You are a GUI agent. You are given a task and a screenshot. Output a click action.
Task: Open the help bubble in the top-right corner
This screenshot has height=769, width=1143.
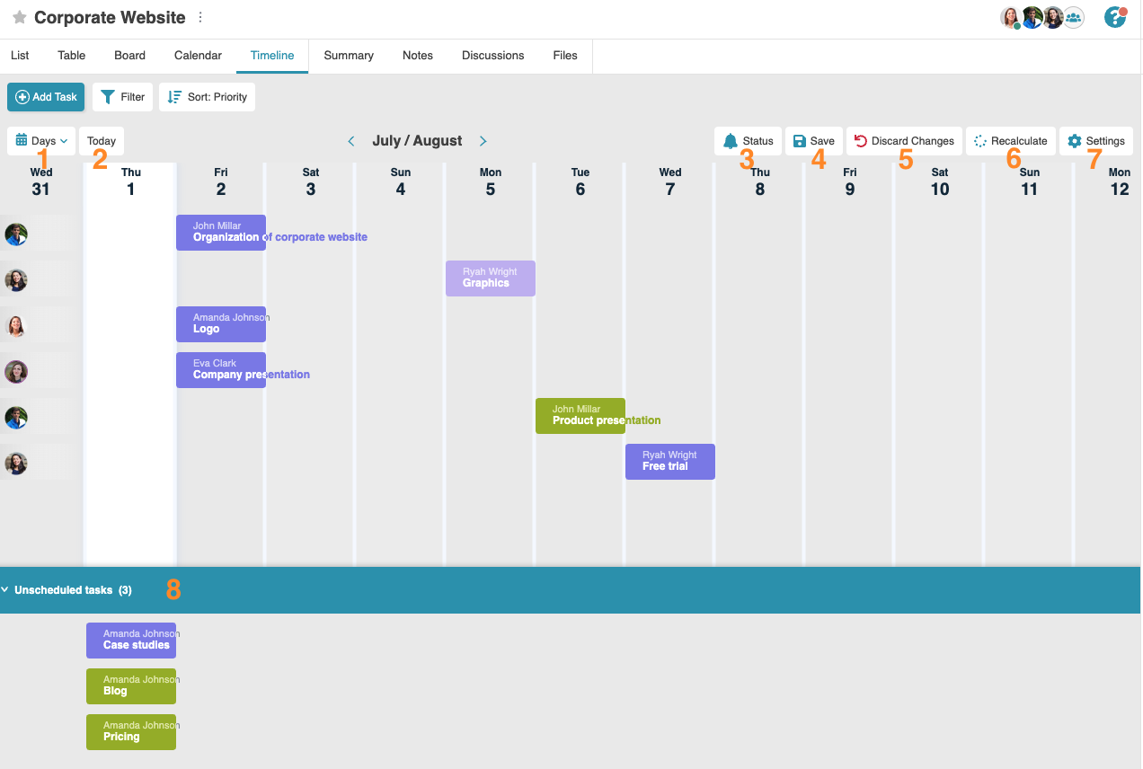pyautogui.click(x=1115, y=17)
